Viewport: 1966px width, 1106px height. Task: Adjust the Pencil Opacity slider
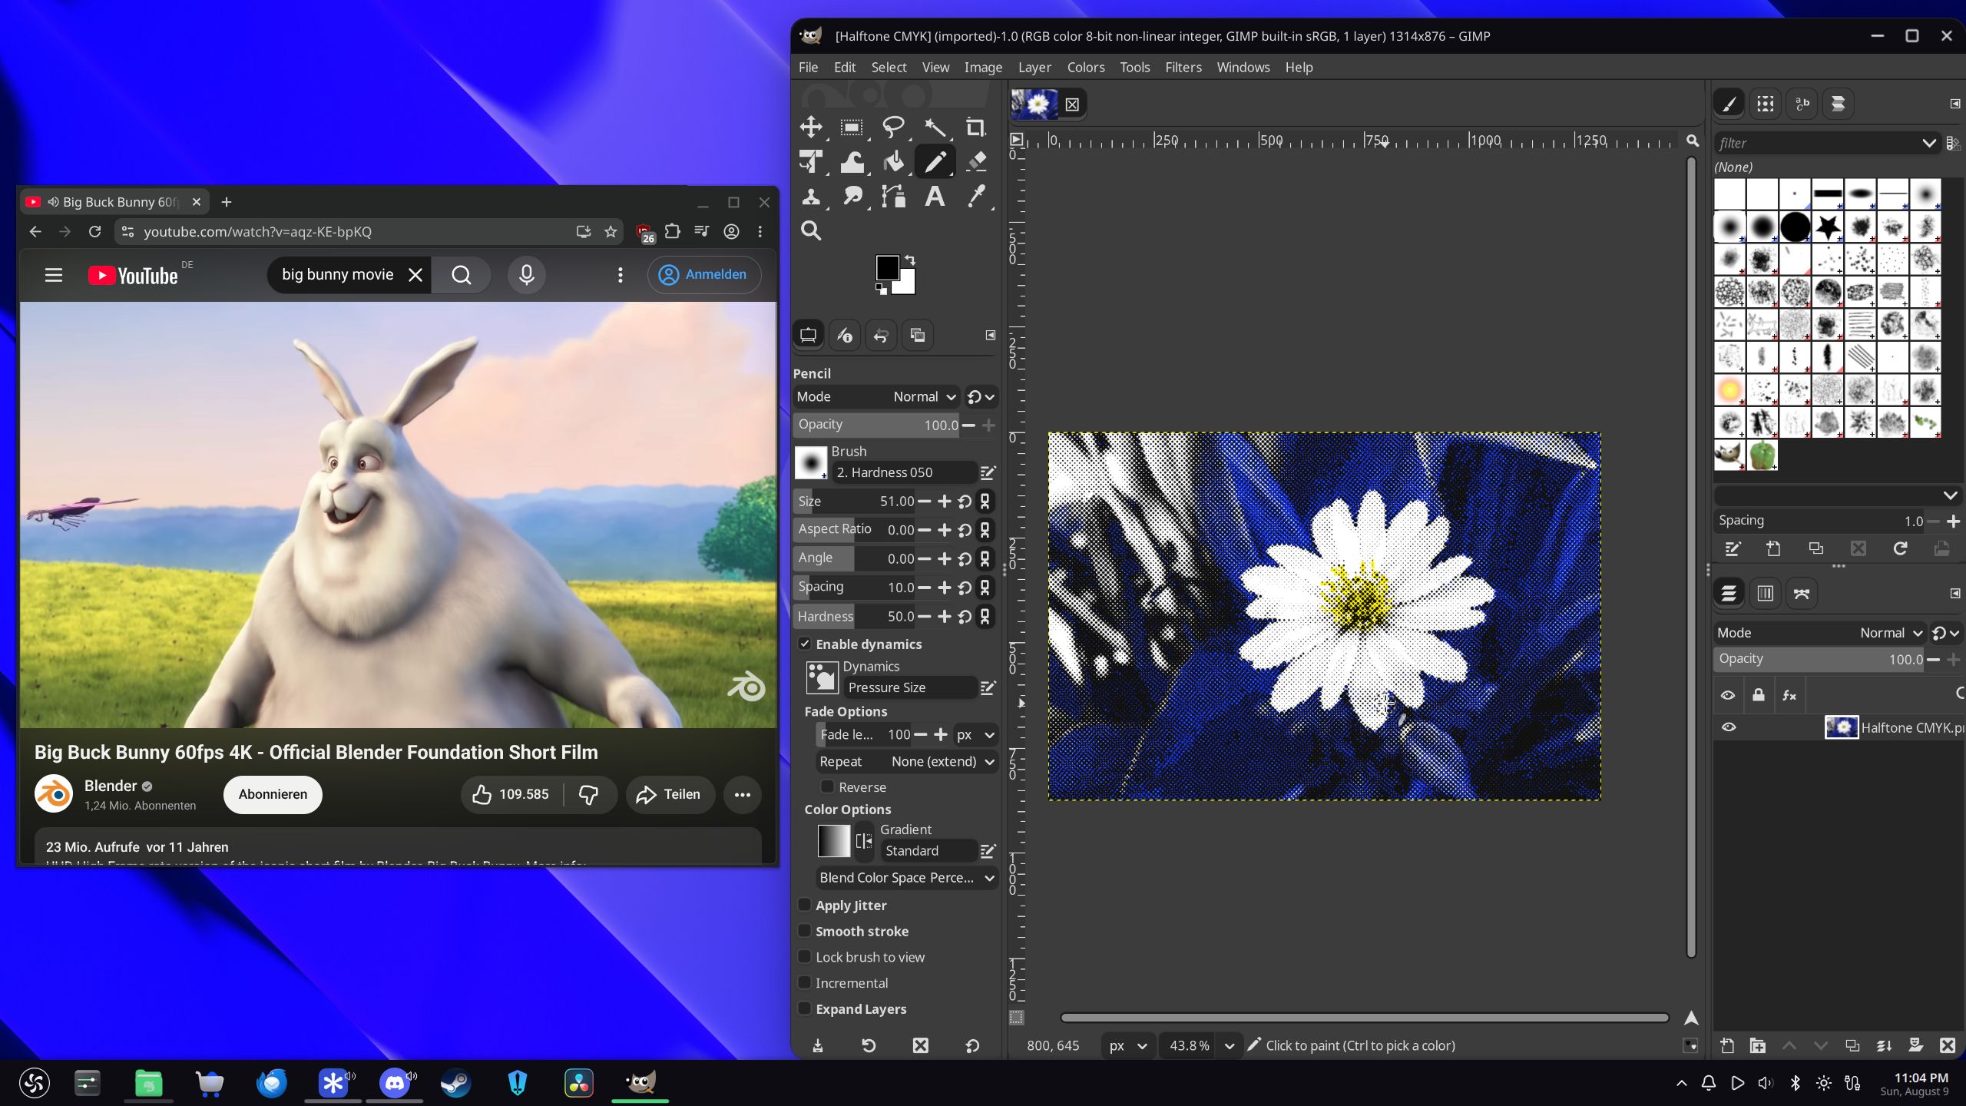(877, 425)
